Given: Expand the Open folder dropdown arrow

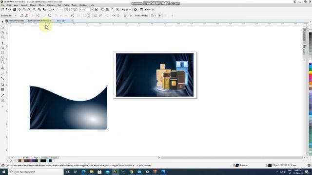Looking at the screenshot, I should coord(10,10).
